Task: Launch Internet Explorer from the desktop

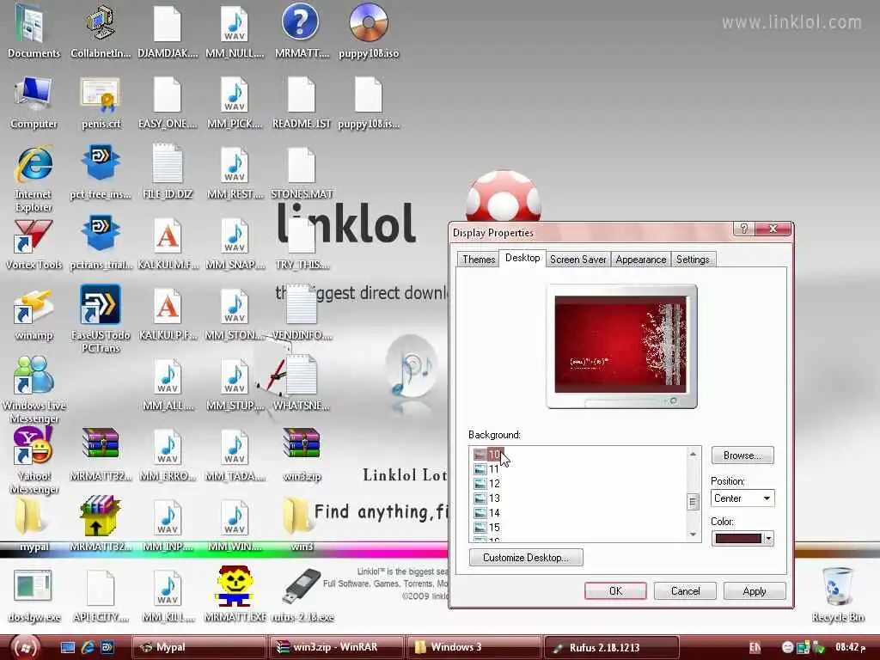Action: coord(34,179)
